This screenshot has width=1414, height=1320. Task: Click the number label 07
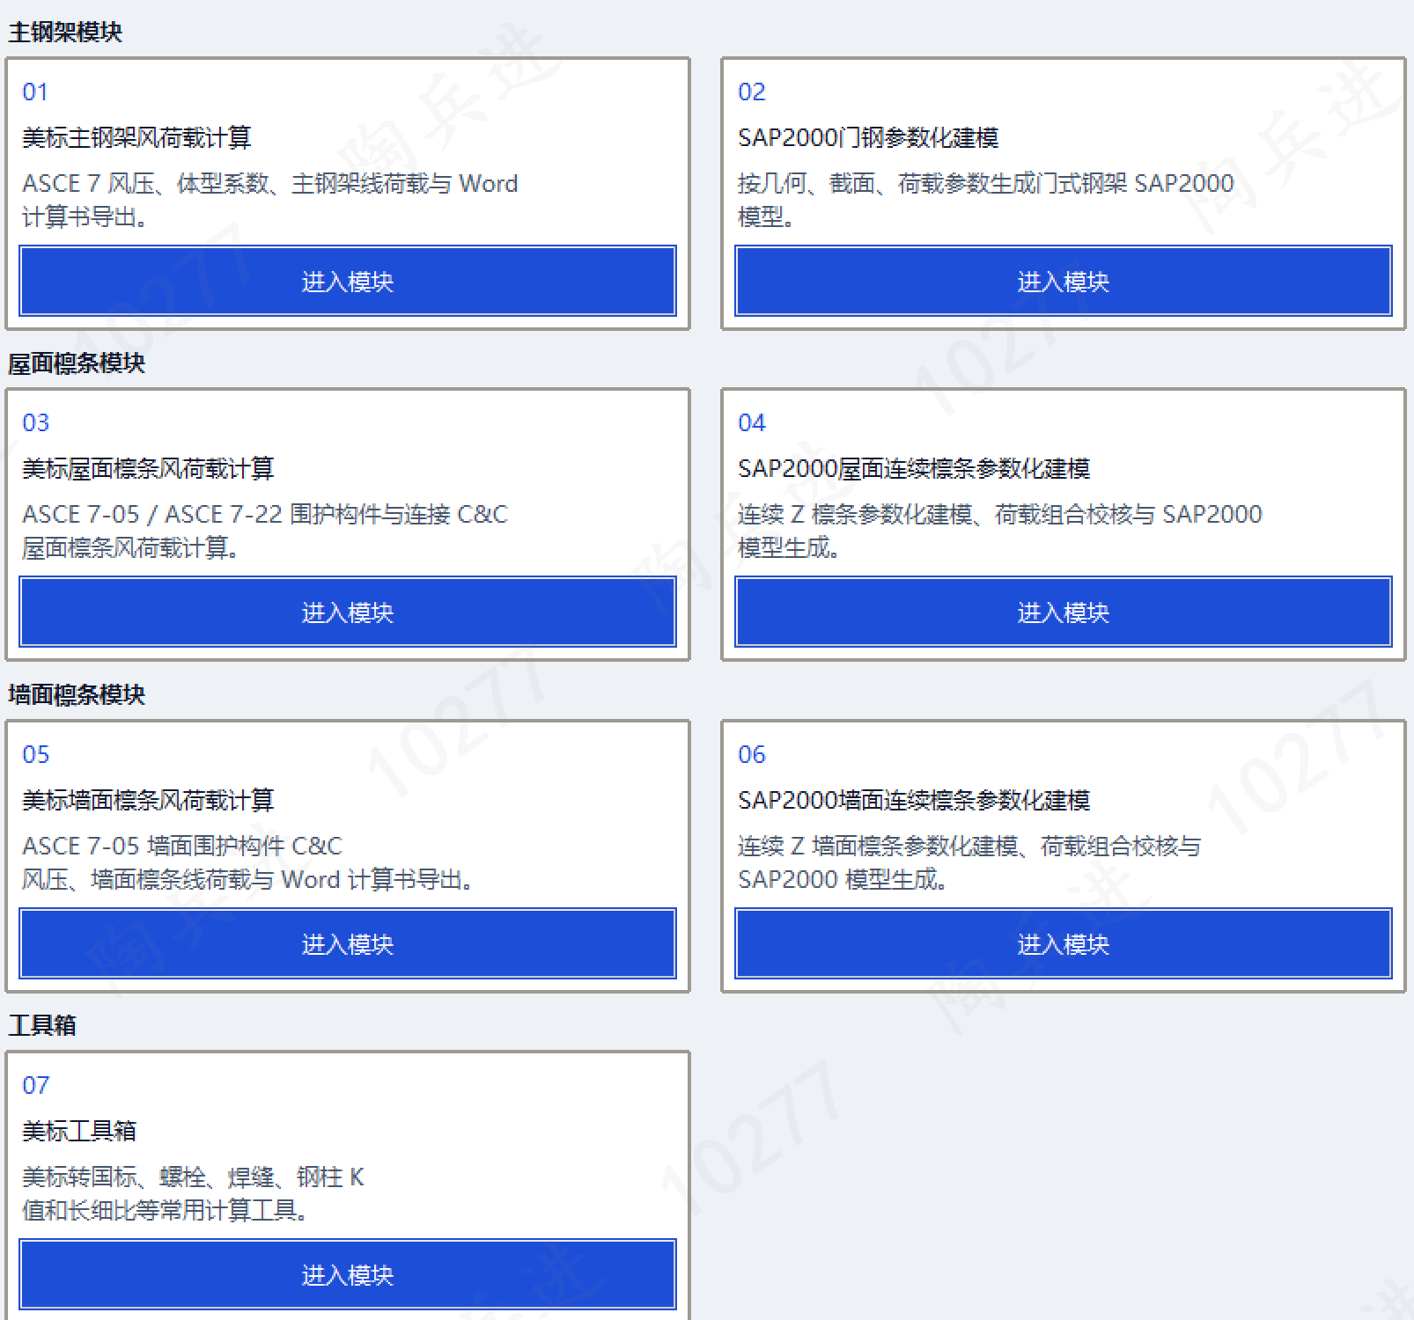[x=36, y=1086]
